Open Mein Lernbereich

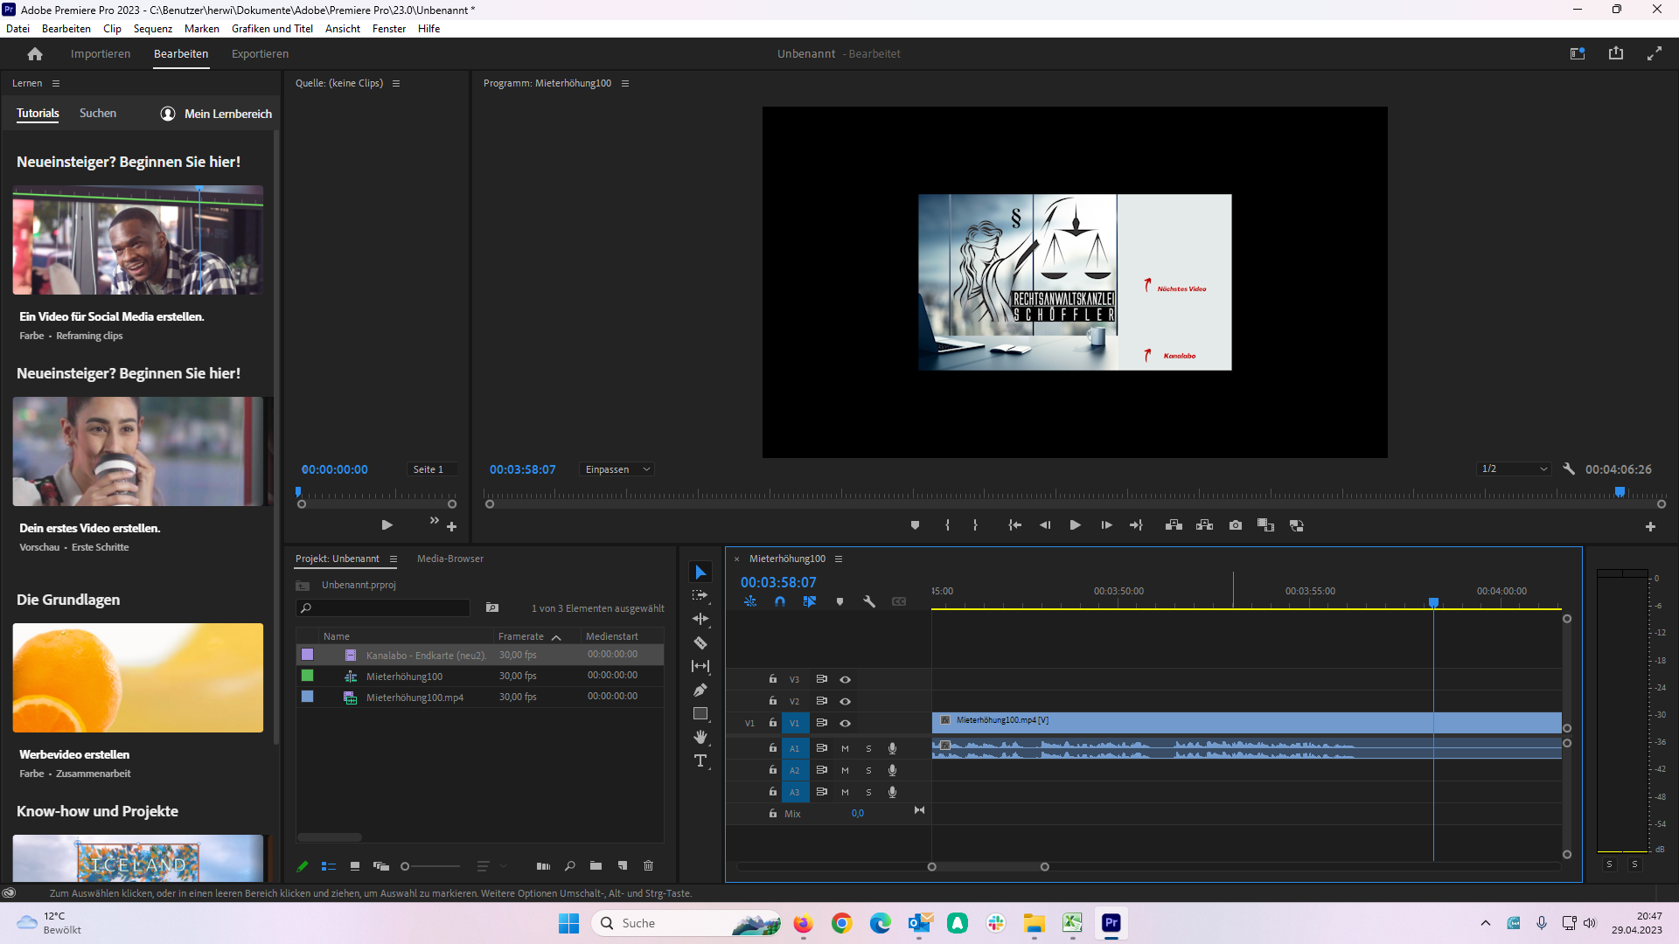215,114
